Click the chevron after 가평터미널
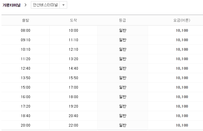This screenshot has width=203, height=131. point(26,5)
